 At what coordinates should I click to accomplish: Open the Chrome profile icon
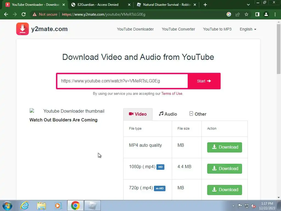[266, 14]
